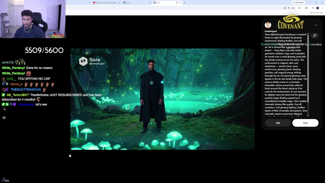This screenshot has height=183, width=325.
Task: Click the prompt text scrollbar
Action: (308, 69)
